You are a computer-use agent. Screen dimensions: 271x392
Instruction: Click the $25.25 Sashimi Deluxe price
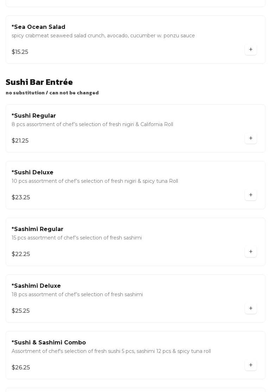click(20, 311)
